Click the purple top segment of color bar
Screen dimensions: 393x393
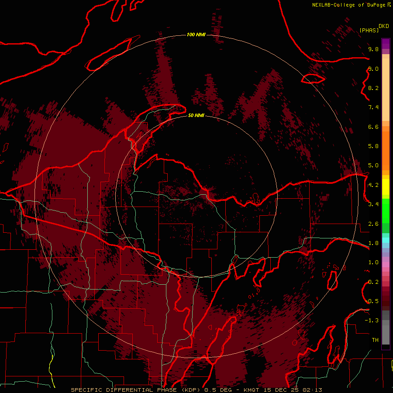[x=386, y=44]
